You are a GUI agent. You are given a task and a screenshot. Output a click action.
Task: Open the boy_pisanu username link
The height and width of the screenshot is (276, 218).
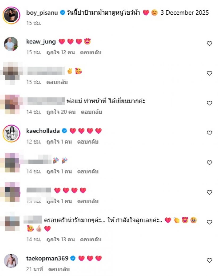click(x=42, y=13)
